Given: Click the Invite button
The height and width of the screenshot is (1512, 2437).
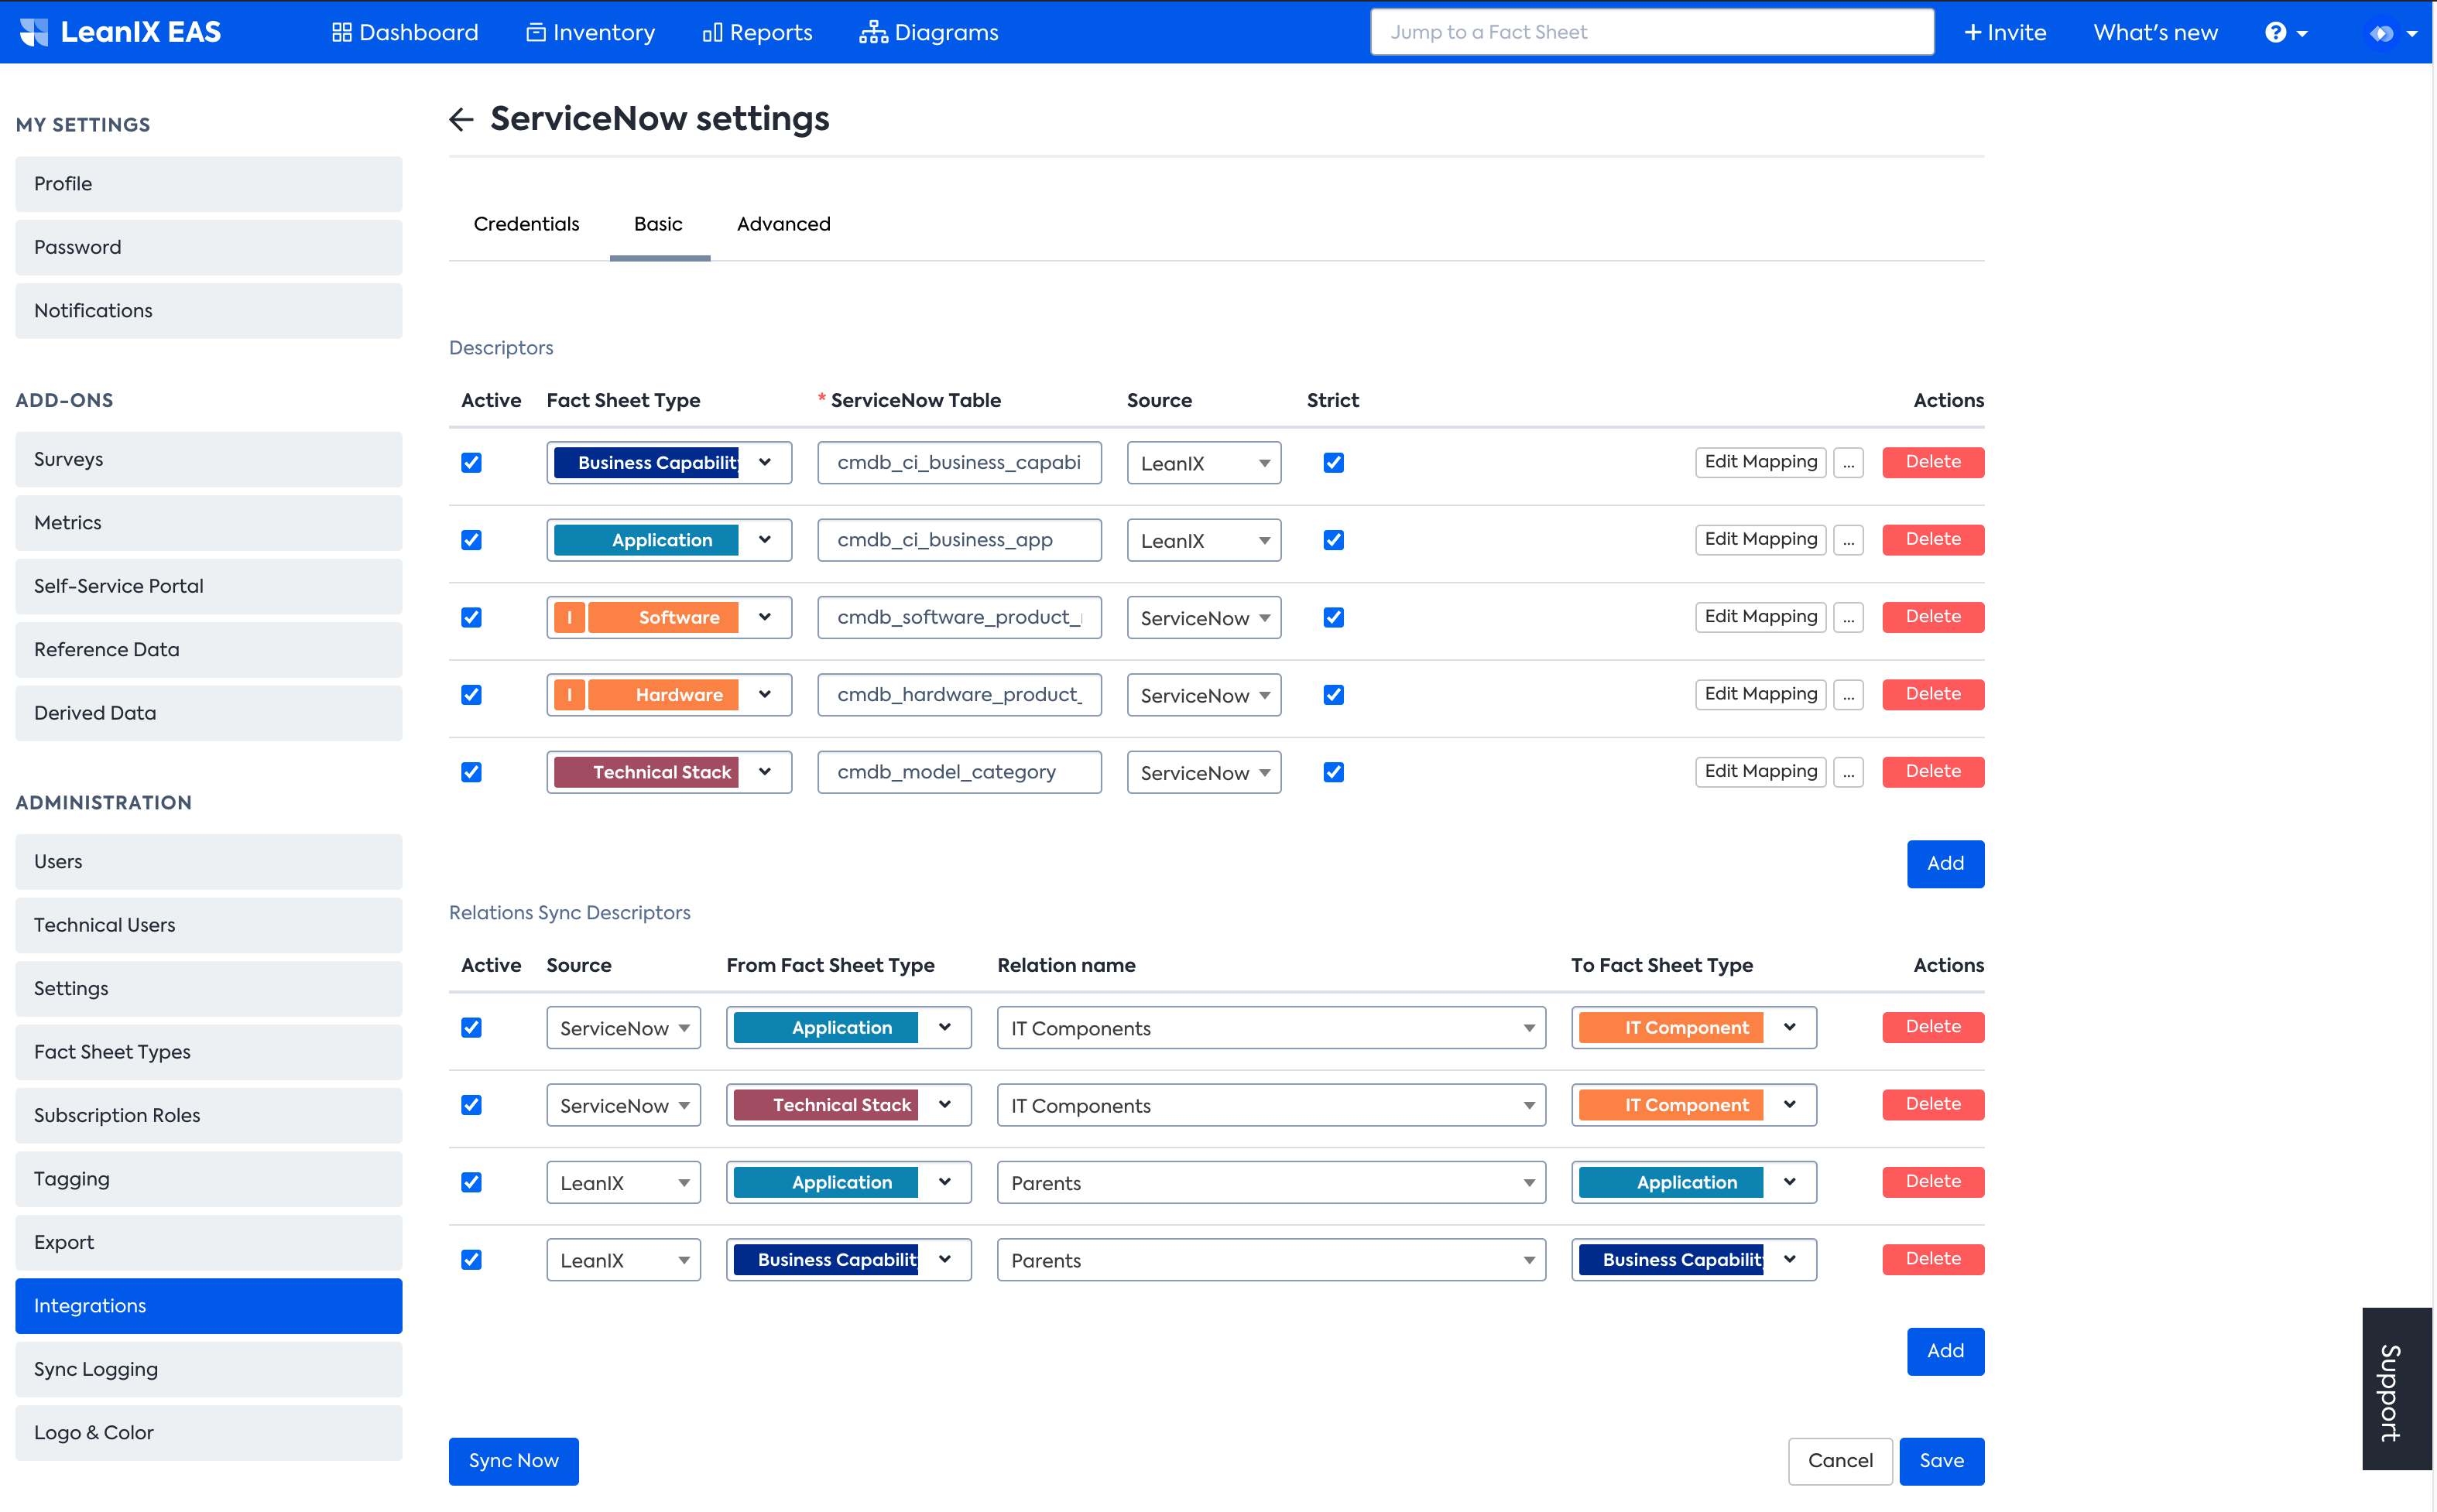Looking at the screenshot, I should tap(2005, 32).
